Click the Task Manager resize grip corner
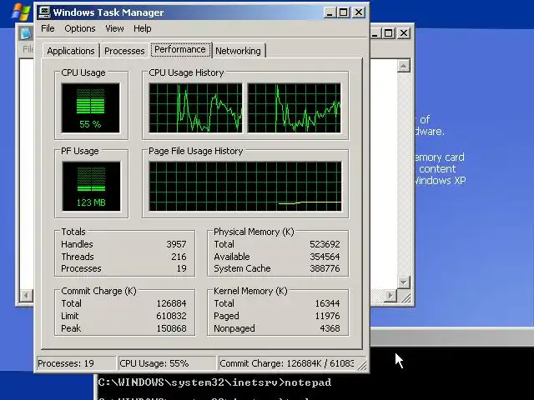534x400 pixels. (x=362, y=365)
